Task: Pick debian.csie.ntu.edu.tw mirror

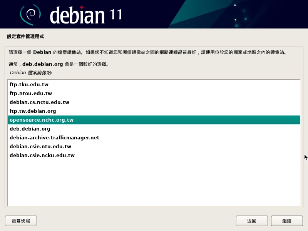Action: pos(154,146)
